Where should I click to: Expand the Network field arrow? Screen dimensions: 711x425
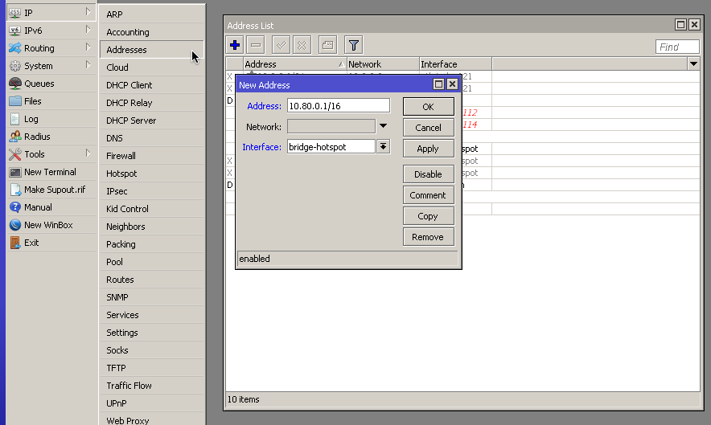384,126
